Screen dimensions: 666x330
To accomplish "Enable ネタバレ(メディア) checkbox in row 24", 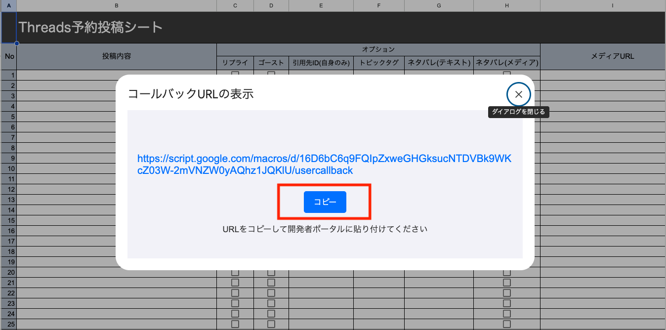I will coord(506,314).
